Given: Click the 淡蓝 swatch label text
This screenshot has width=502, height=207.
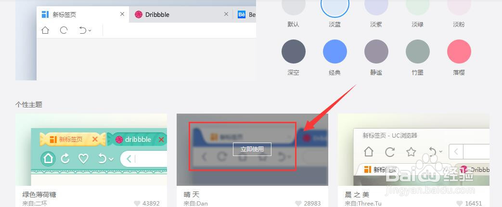Looking at the screenshot, I should [335, 25].
